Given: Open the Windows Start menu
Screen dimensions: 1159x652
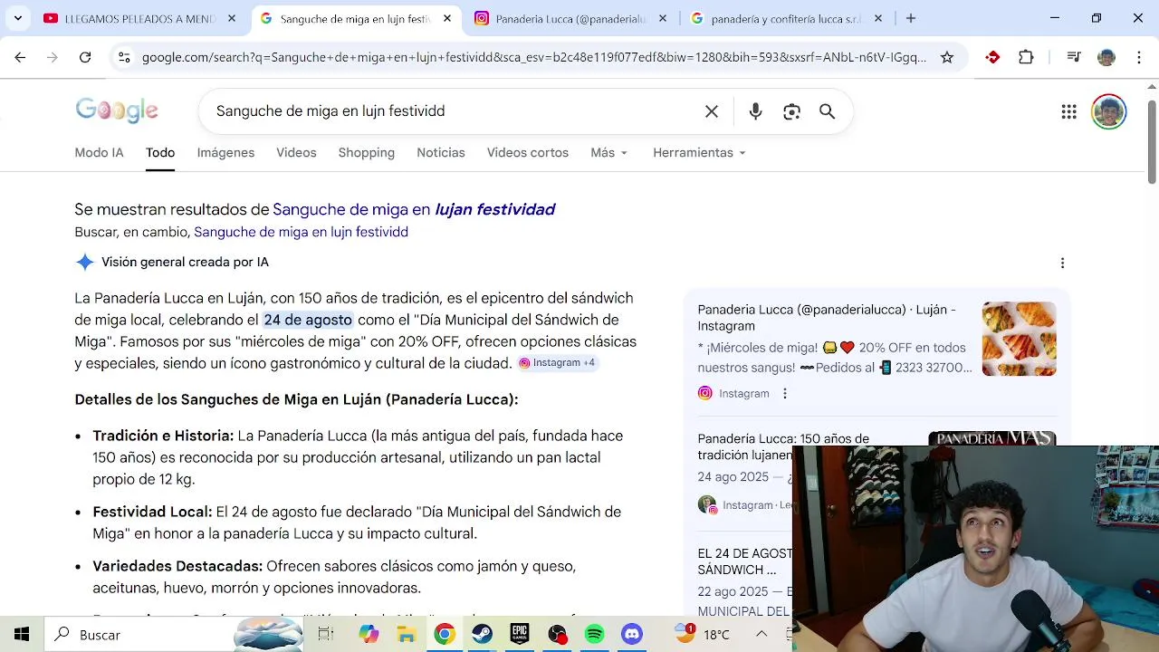Looking at the screenshot, I should coord(22,635).
